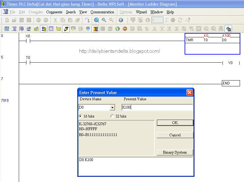Click the eraser delete icon
Image resolution: width=244 pixels, height=182 pixels.
(78, 20)
